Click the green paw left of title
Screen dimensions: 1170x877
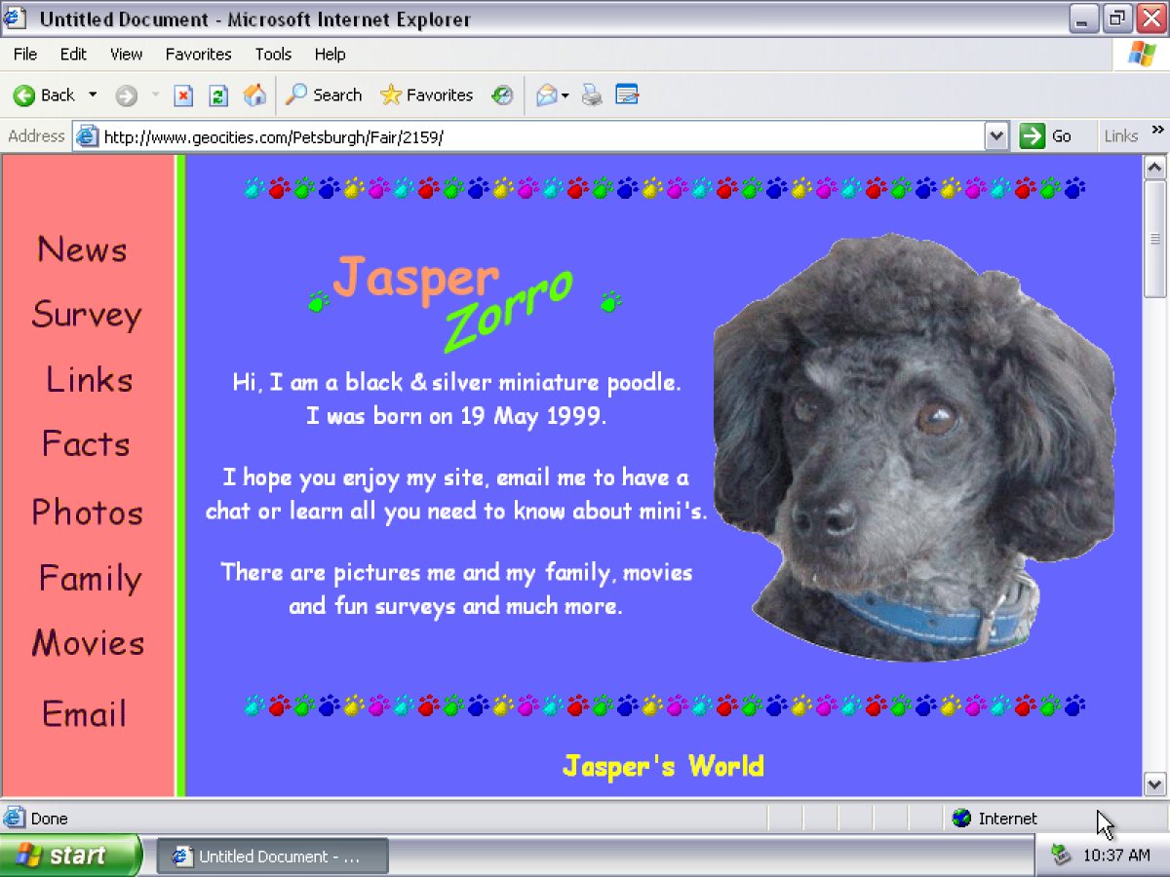coord(318,302)
